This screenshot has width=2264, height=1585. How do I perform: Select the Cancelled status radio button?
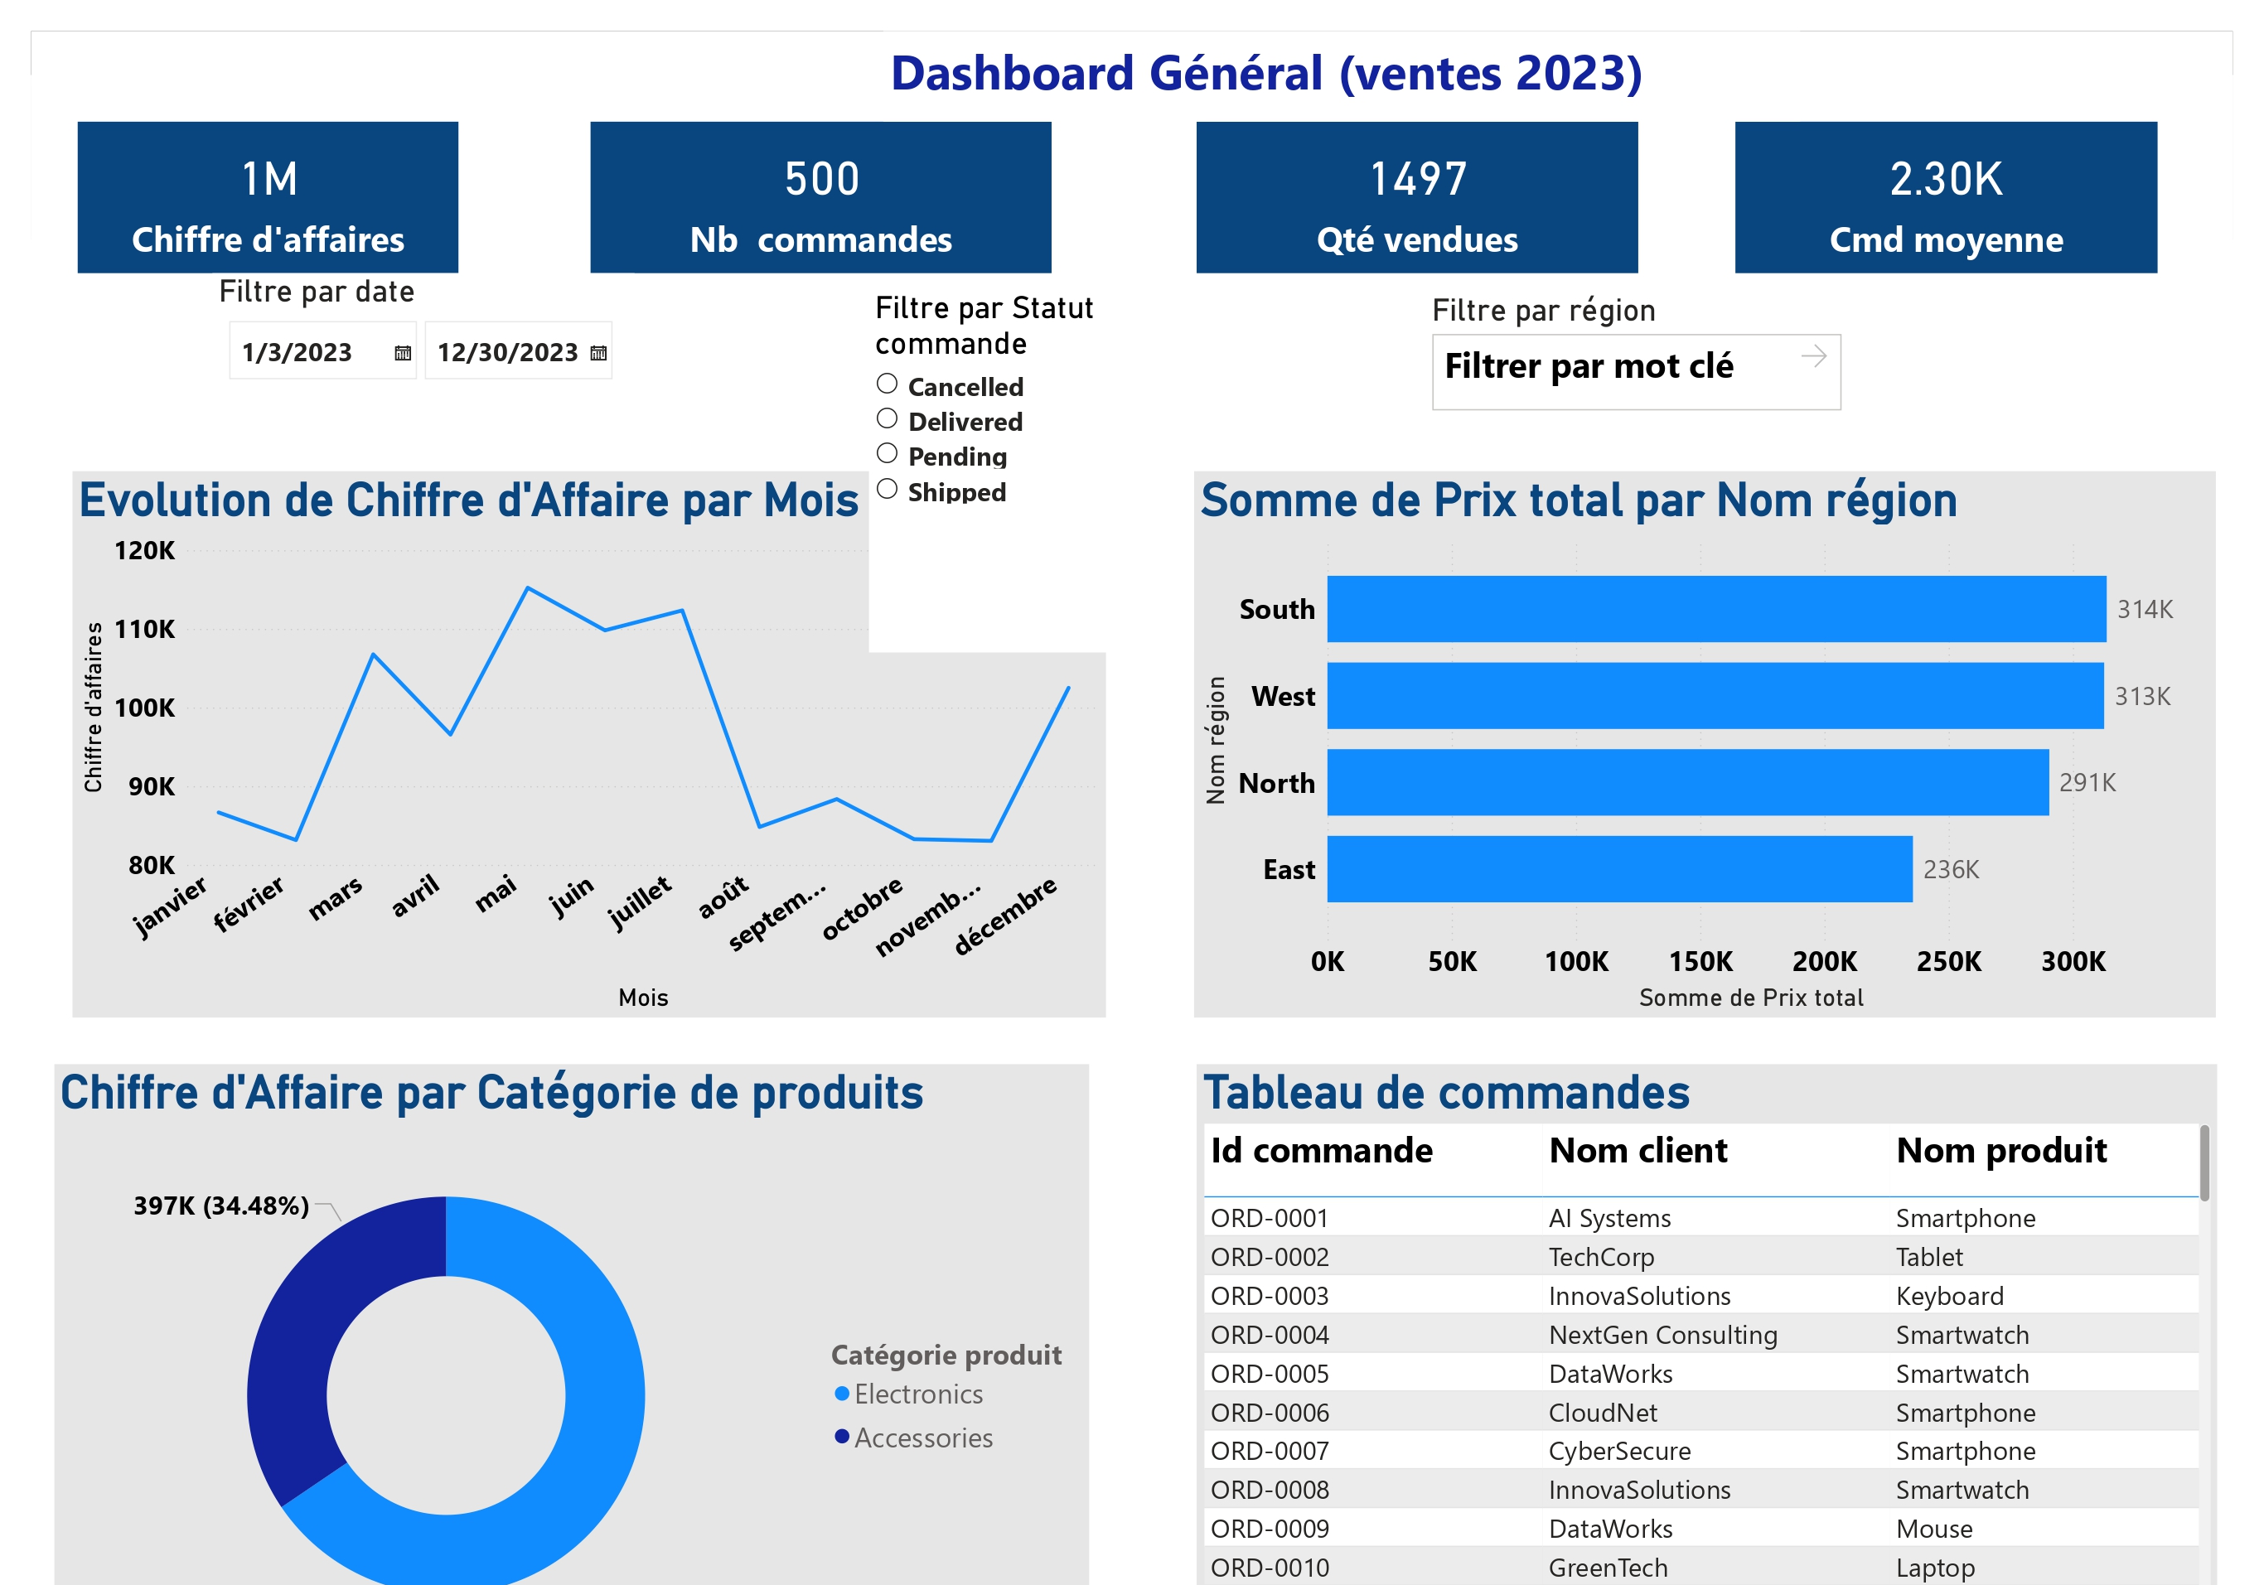click(x=887, y=384)
